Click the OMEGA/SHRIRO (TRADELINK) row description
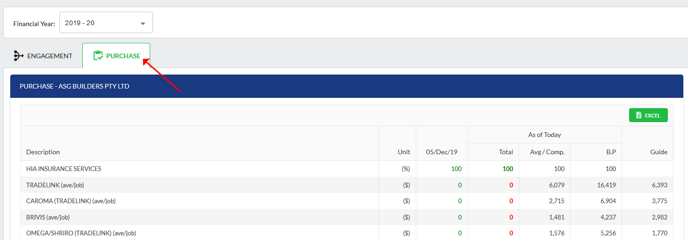This screenshot has height=240, width=688. click(x=81, y=233)
